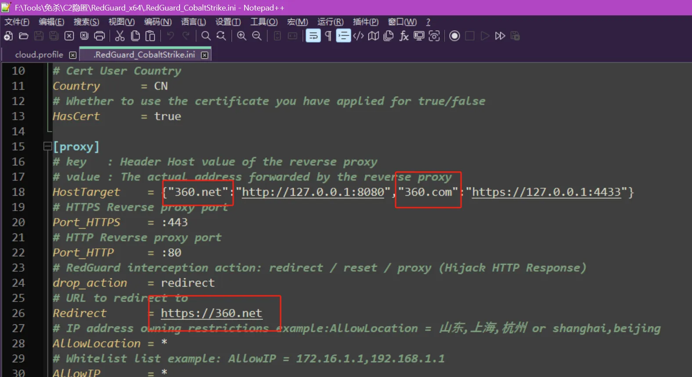Click the Close document toolbar icon

click(69, 36)
